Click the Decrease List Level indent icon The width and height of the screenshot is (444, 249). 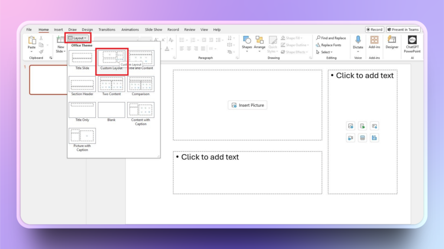pos(204,40)
